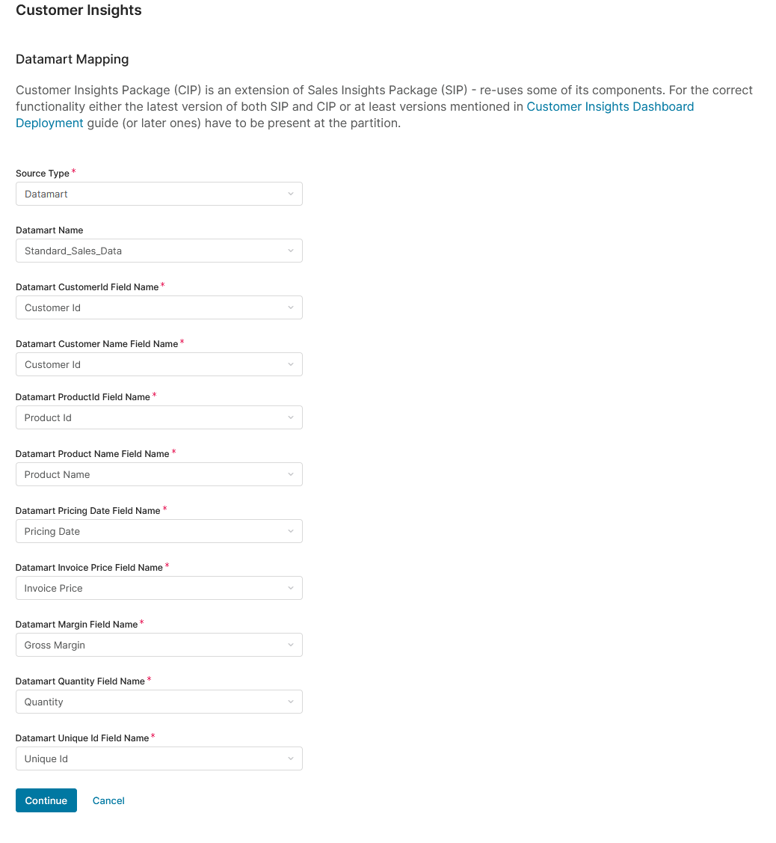
Task: Open the Standard_Sales_Data datamart selector
Action: [158, 251]
